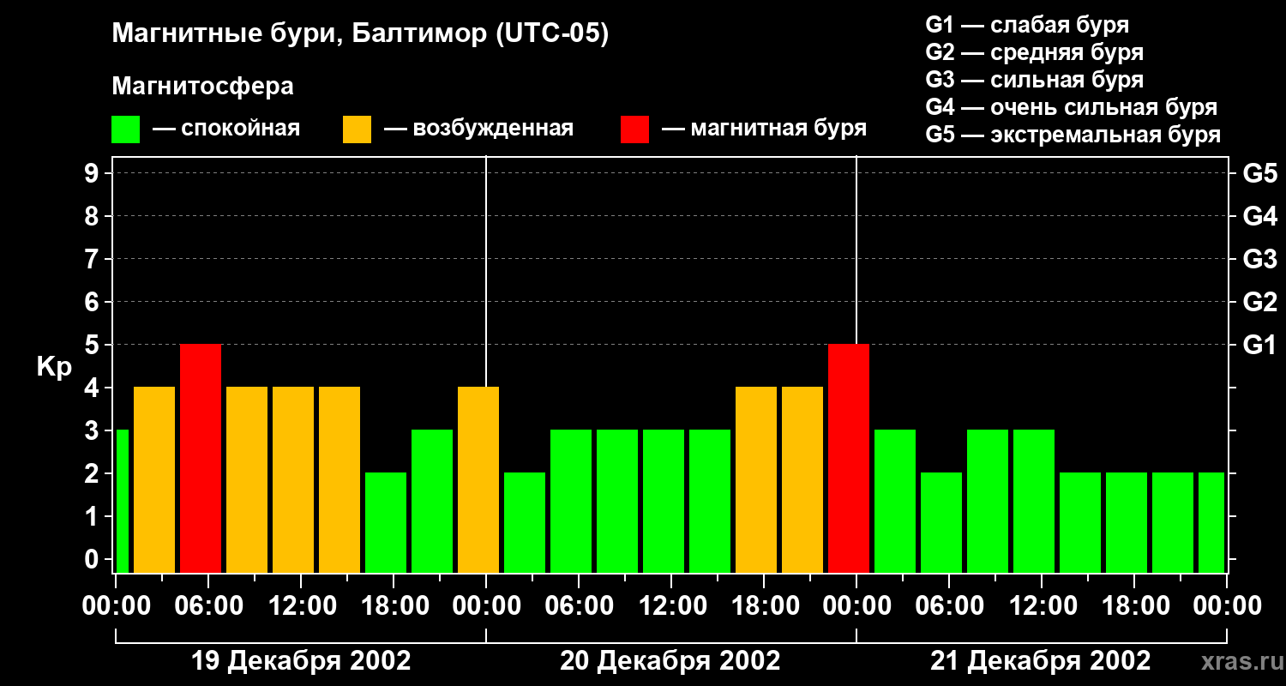Screen dimensions: 1286x686
Task: Click the 'G4 — очень сильная буря' legend line
Action: [x=1071, y=107]
